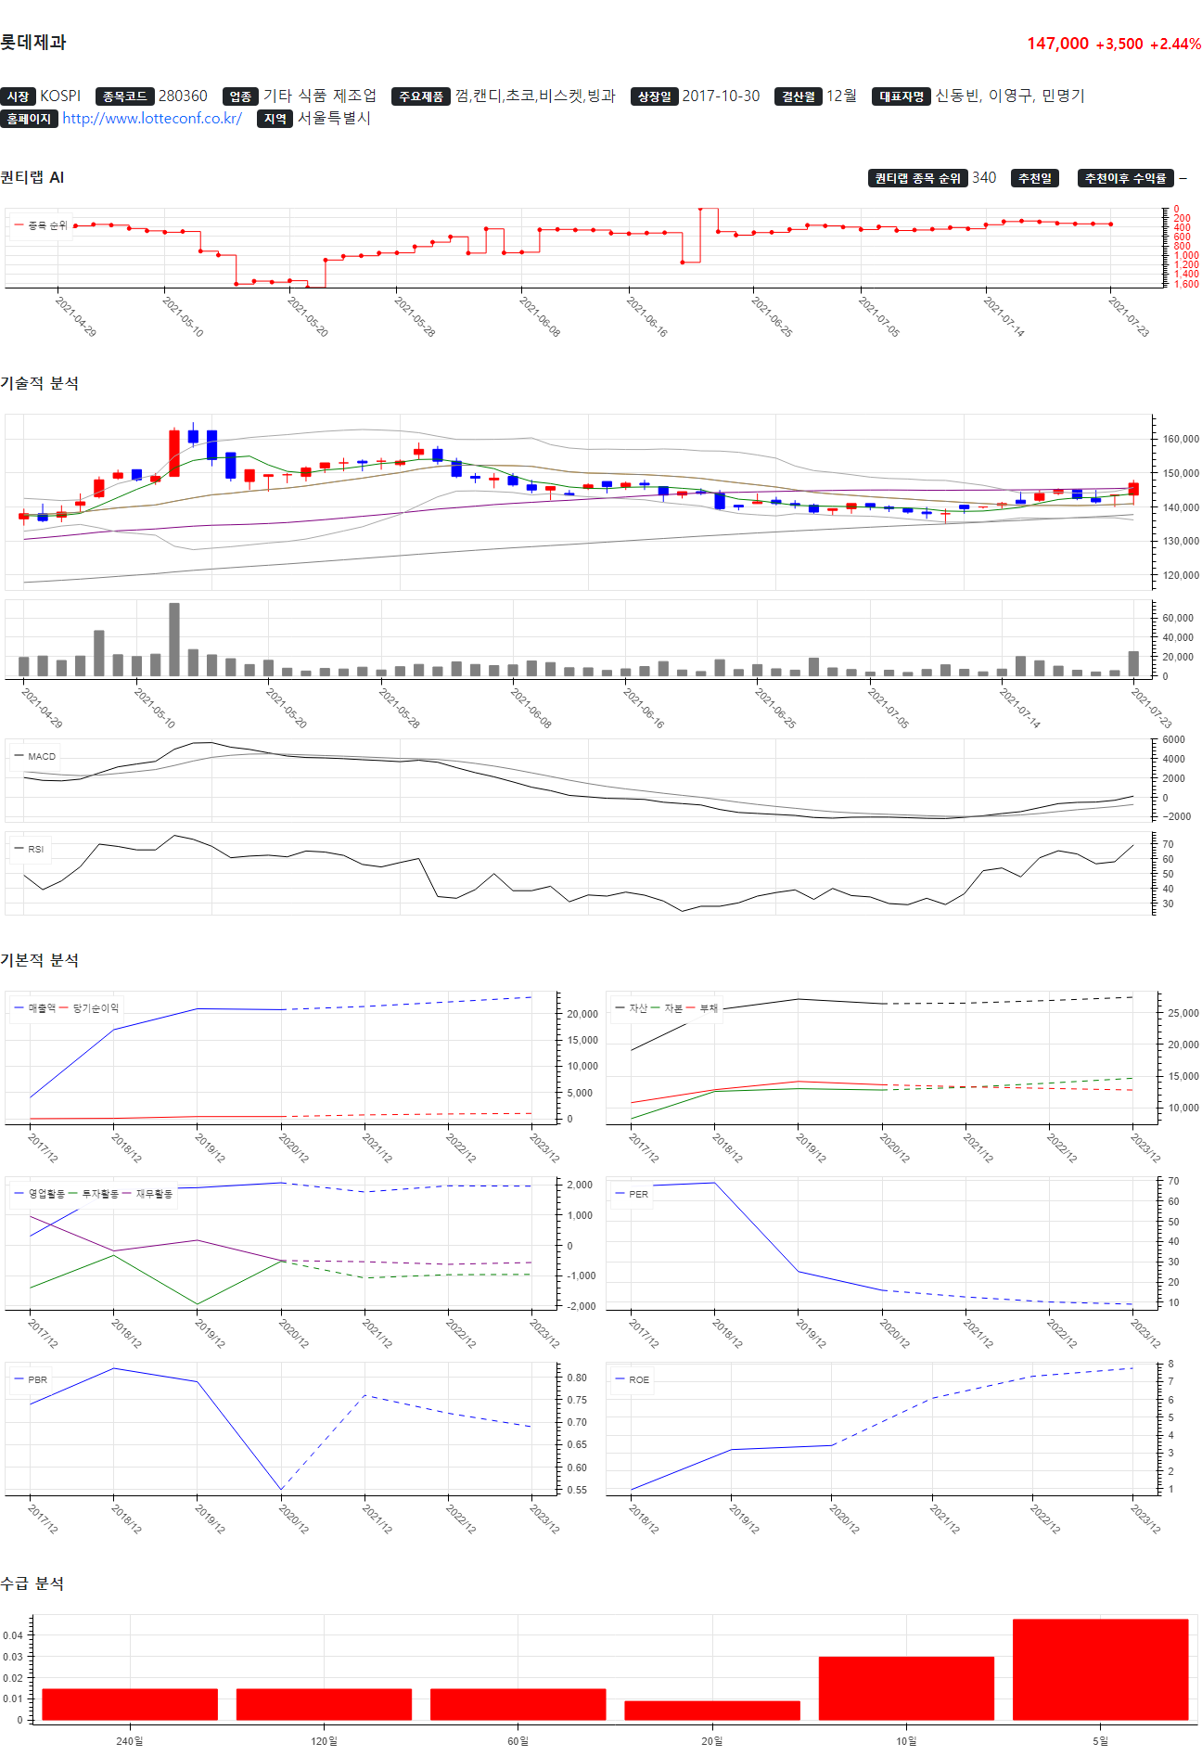Click the 업종 badge

[240, 96]
